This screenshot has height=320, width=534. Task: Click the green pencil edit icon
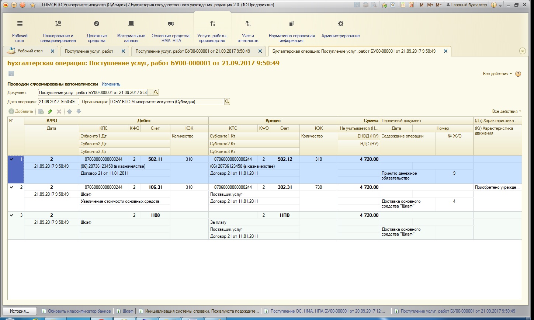(50, 111)
